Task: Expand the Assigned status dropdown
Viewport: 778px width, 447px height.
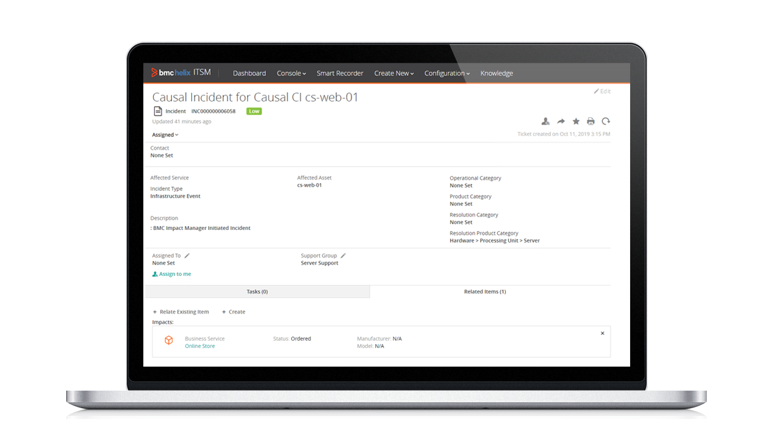Action: [165, 135]
